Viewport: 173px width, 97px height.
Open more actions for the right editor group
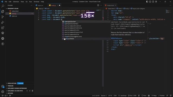coord(171,5)
